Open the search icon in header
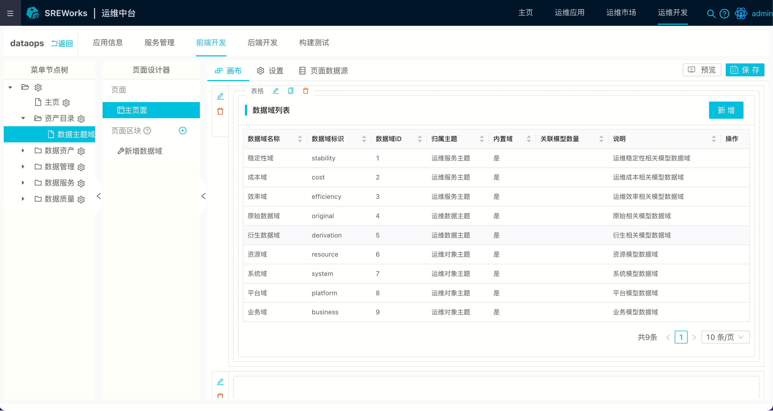 (711, 13)
